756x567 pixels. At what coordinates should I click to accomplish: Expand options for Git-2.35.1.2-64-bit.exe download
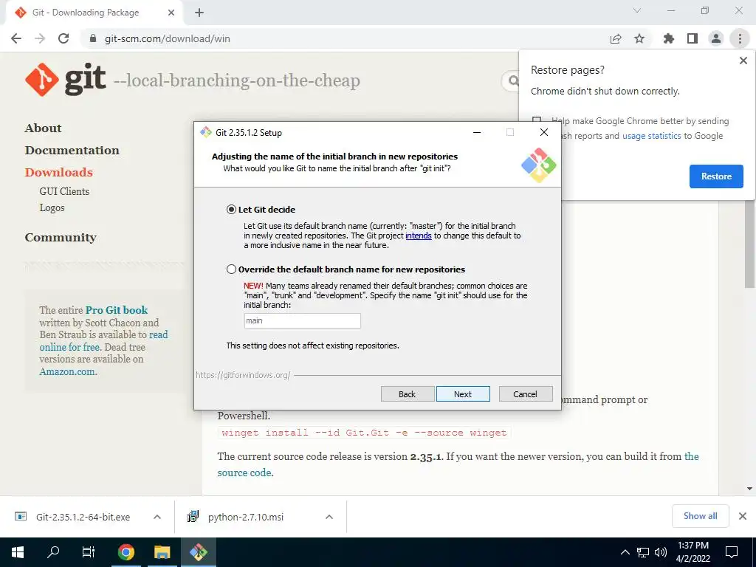point(157,517)
